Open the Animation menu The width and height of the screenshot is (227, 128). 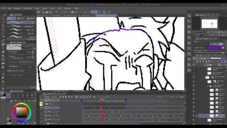(x=28, y=8)
